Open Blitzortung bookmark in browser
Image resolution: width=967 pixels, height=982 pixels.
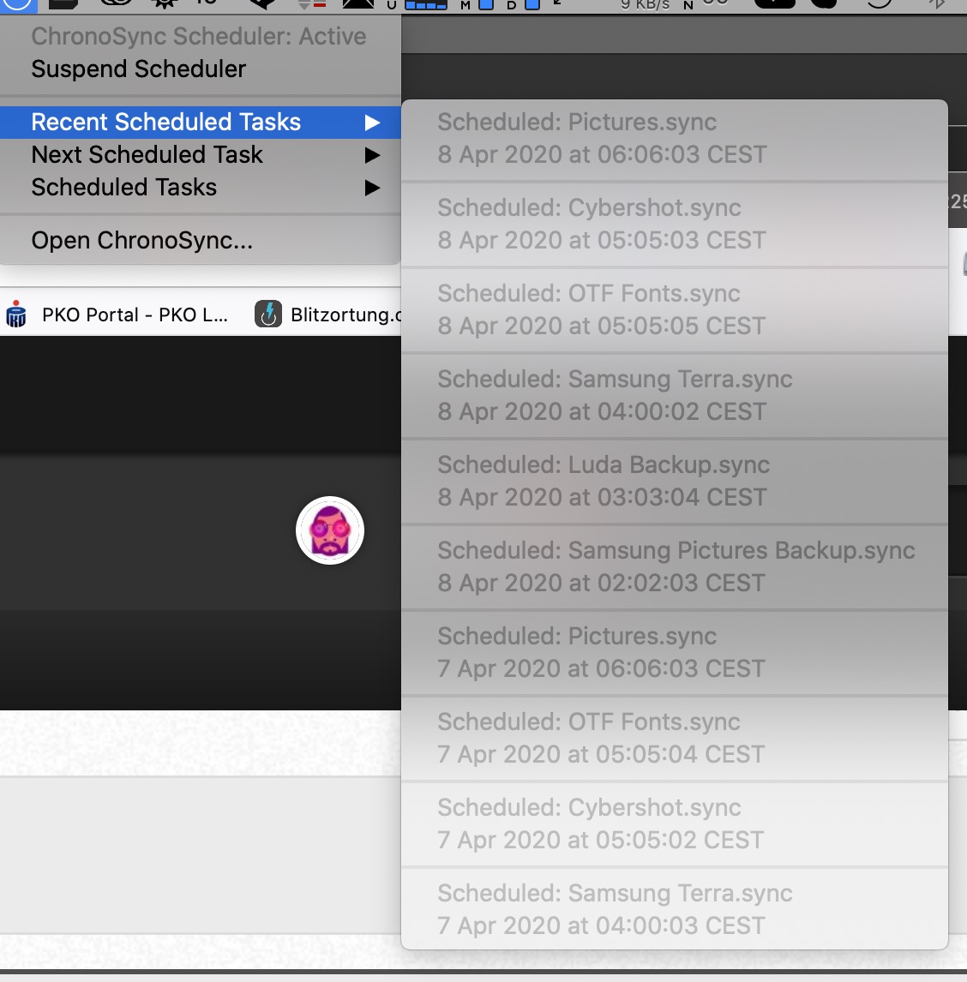[x=327, y=314]
